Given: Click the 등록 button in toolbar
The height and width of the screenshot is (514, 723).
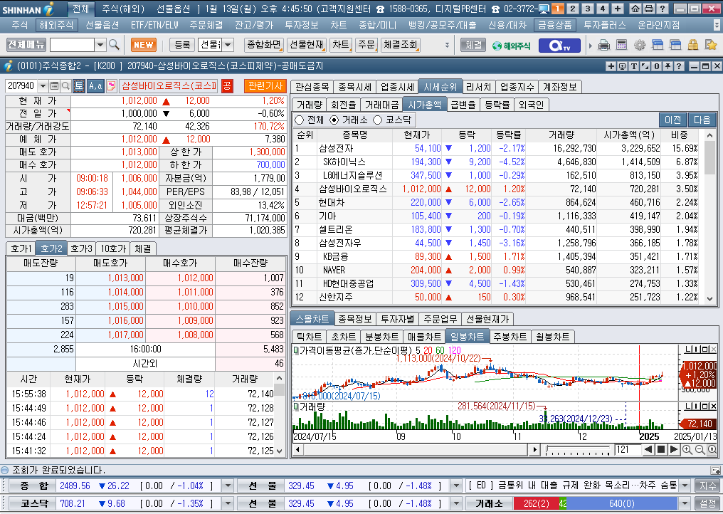Looking at the screenshot, I should [182, 46].
